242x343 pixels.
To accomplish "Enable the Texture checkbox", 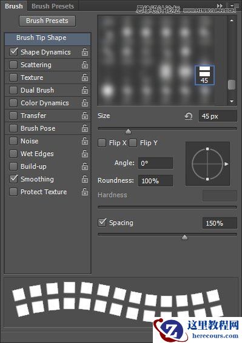I will pos(13,77).
